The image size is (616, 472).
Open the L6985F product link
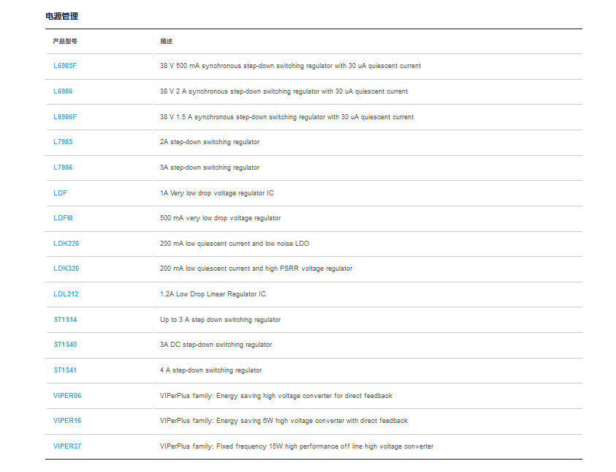[x=65, y=66]
